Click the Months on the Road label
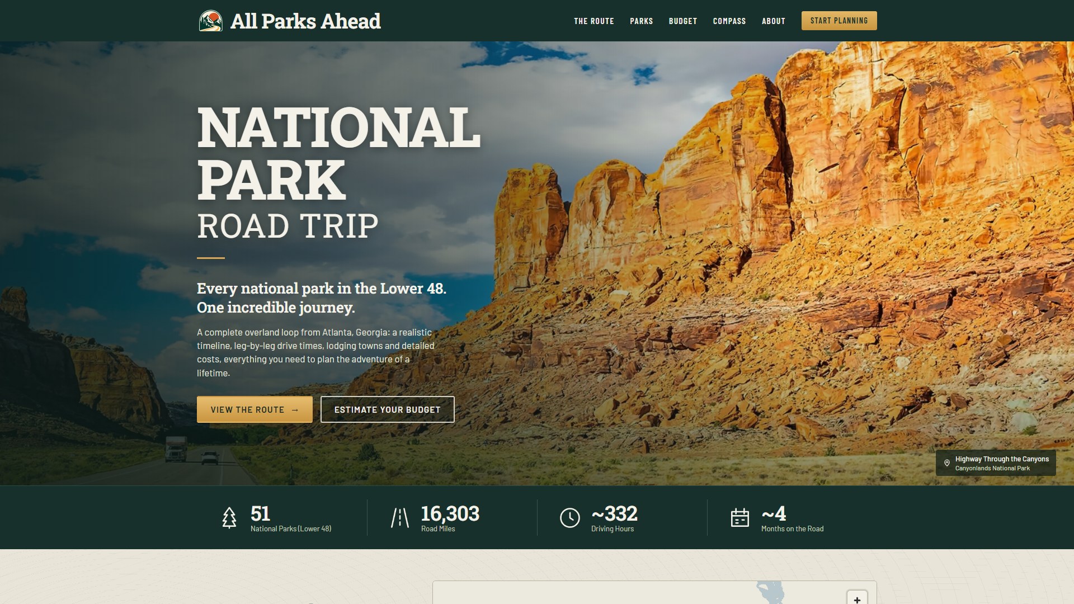 792,528
